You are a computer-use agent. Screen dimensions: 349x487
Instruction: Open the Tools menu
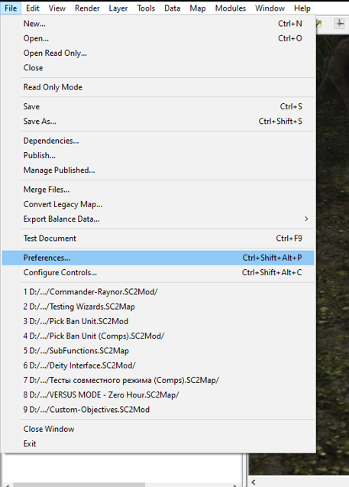146,8
